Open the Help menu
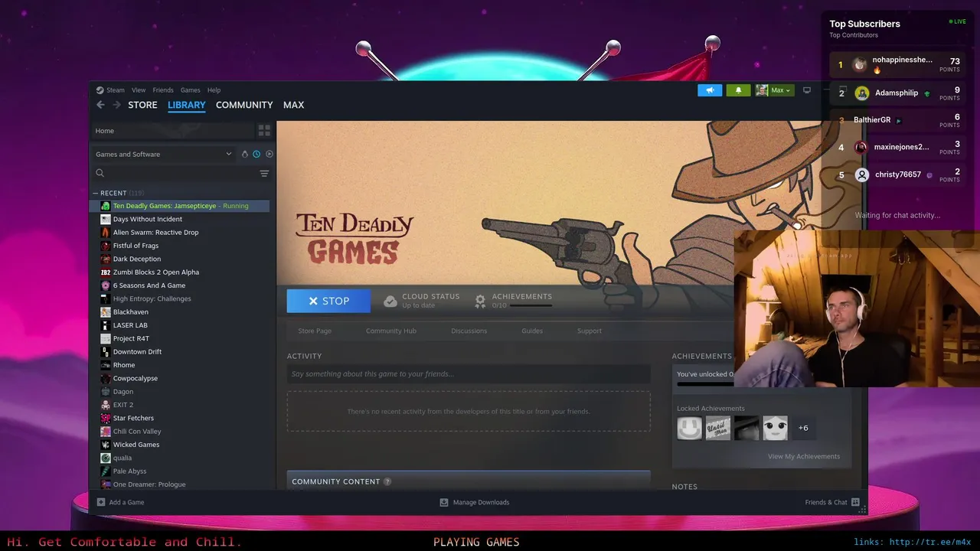This screenshot has width=980, height=551. point(214,90)
